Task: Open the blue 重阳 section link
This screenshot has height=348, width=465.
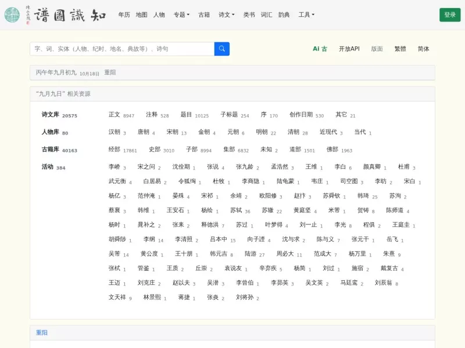Action: [x=42, y=332]
